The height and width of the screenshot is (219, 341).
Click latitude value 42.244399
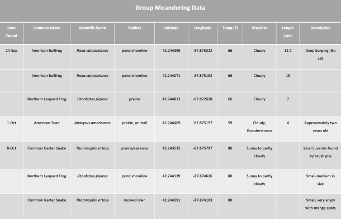tap(171, 51)
